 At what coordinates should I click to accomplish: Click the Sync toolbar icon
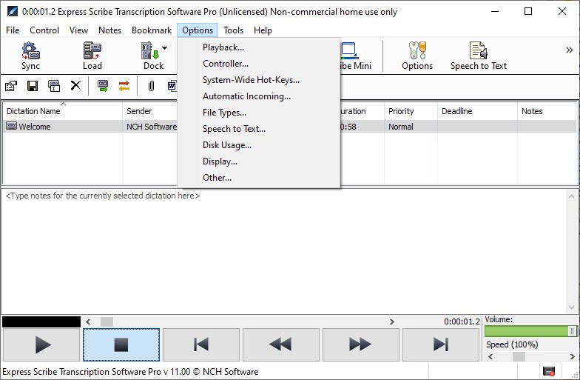[30, 56]
